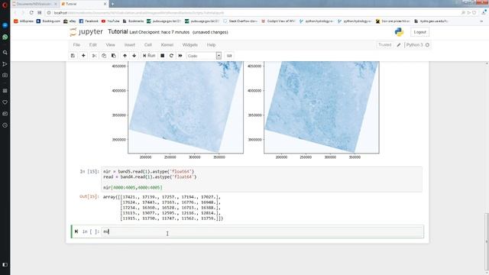
Task: Click the Logout button
Action: (419, 32)
